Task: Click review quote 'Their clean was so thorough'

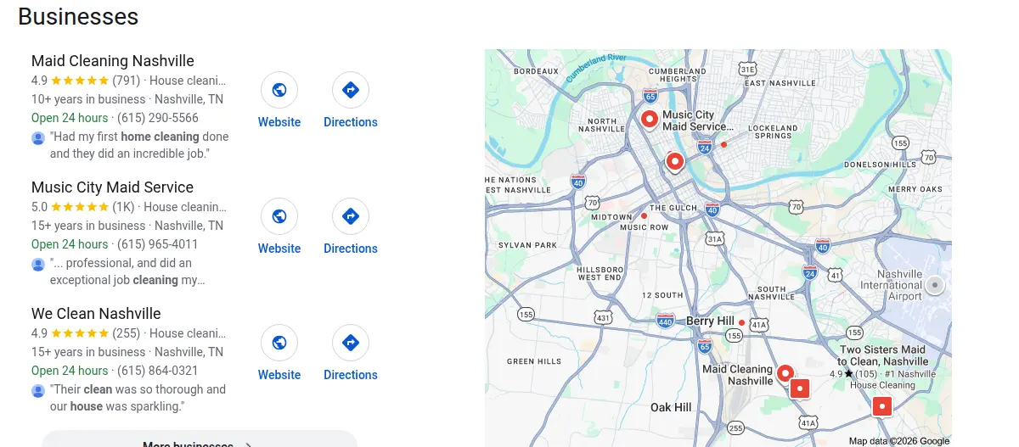Action: (138, 398)
